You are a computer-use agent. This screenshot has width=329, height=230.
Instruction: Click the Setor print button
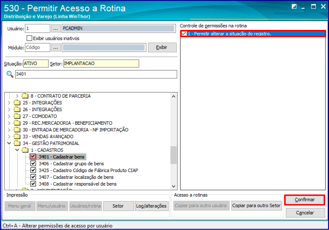pos(118,206)
